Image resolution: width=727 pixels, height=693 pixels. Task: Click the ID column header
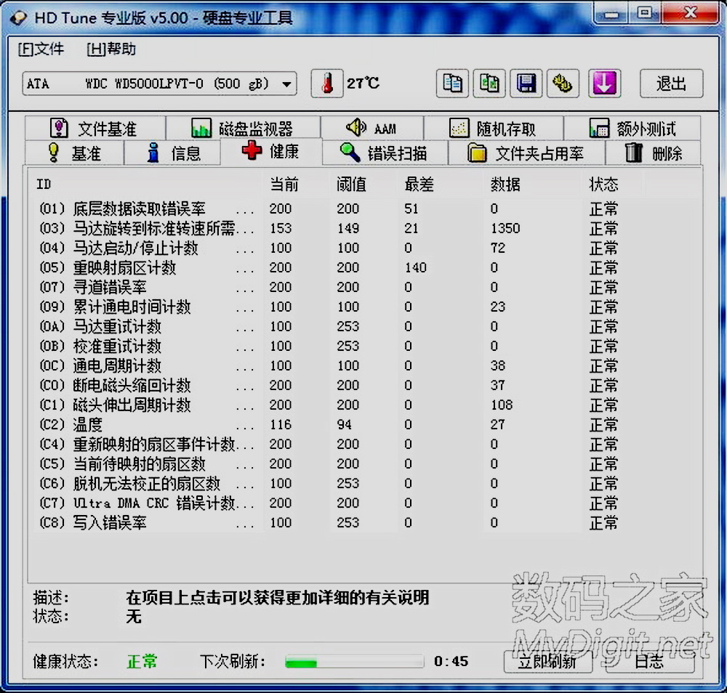pos(44,185)
